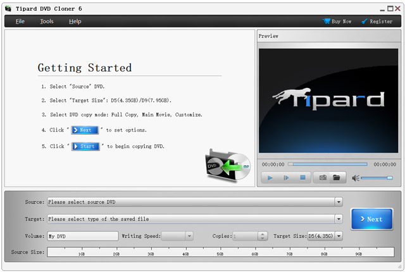Click the elapsed time 00:00:00 on left
This screenshot has width=405, height=272.
pyautogui.click(x=273, y=164)
